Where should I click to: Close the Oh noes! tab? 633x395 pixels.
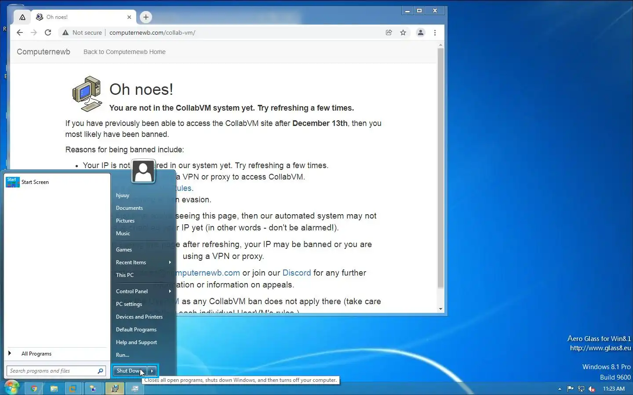pos(129,17)
